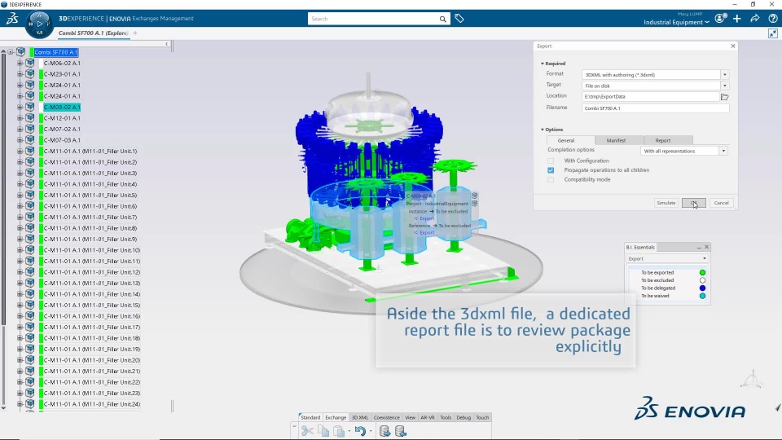782x440 pixels.
Task: Open the 3D XML toolbar tab
Action: [x=360, y=417]
